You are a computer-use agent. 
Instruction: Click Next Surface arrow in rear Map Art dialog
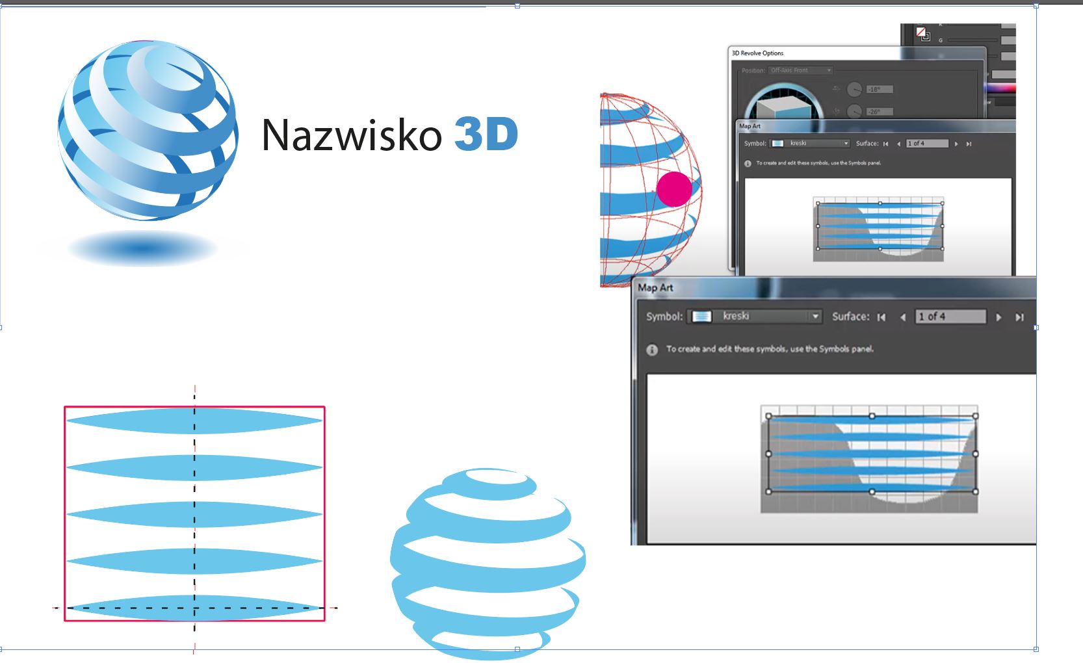(956, 144)
